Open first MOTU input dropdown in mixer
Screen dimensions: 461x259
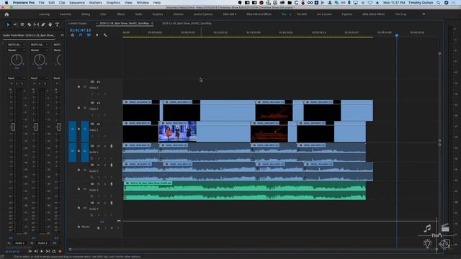17,45
